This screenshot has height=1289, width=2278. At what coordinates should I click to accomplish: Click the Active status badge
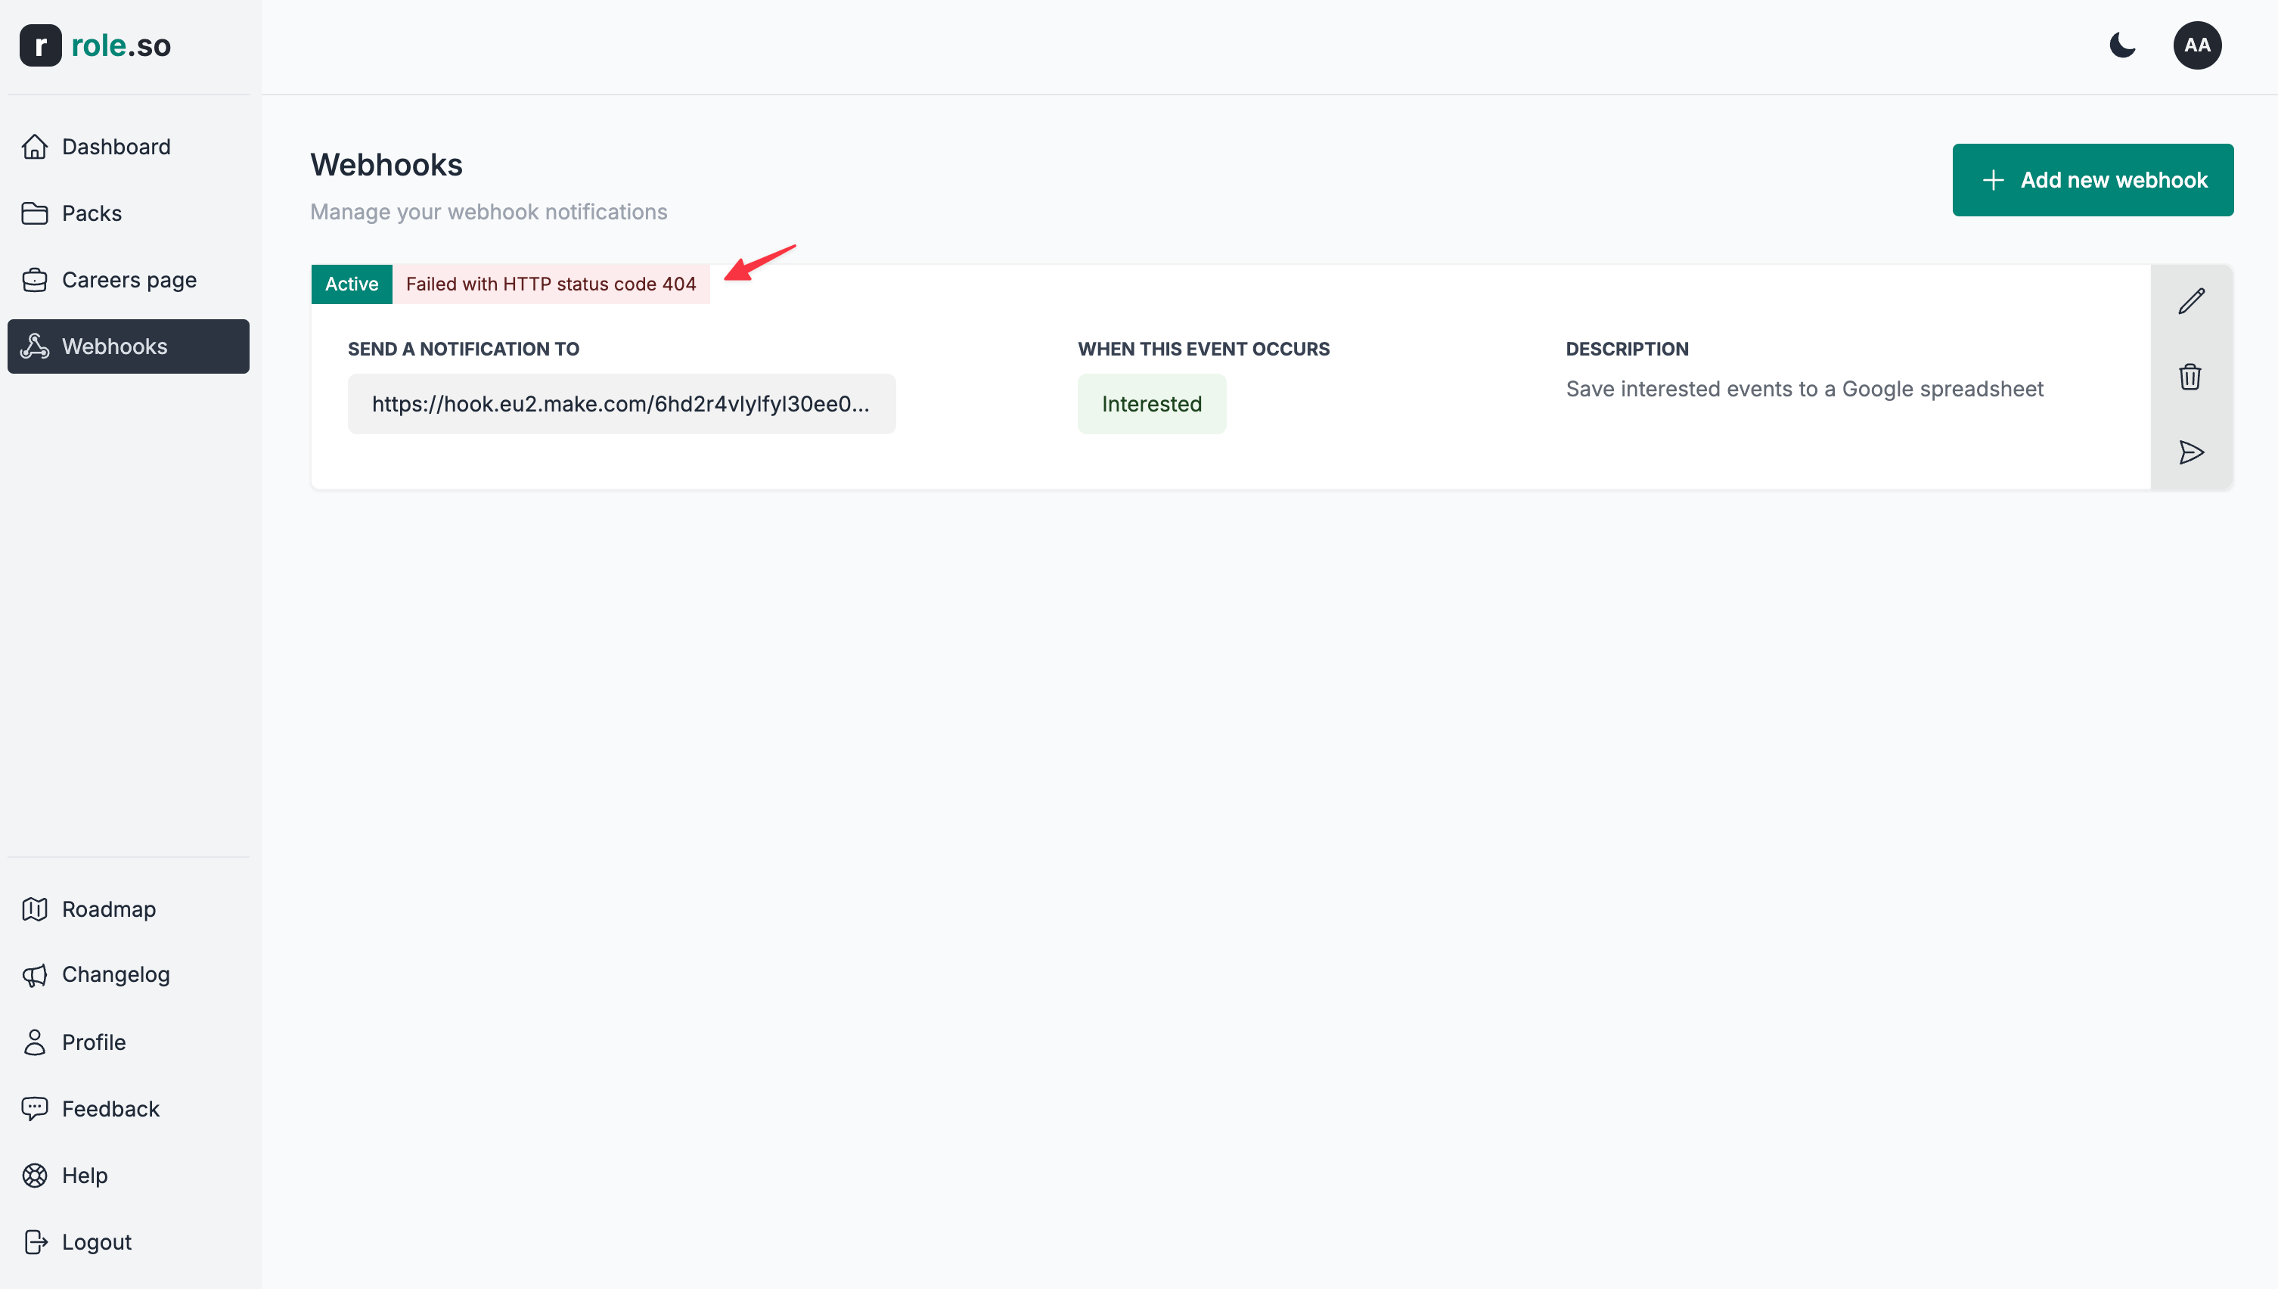pyautogui.click(x=352, y=284)
